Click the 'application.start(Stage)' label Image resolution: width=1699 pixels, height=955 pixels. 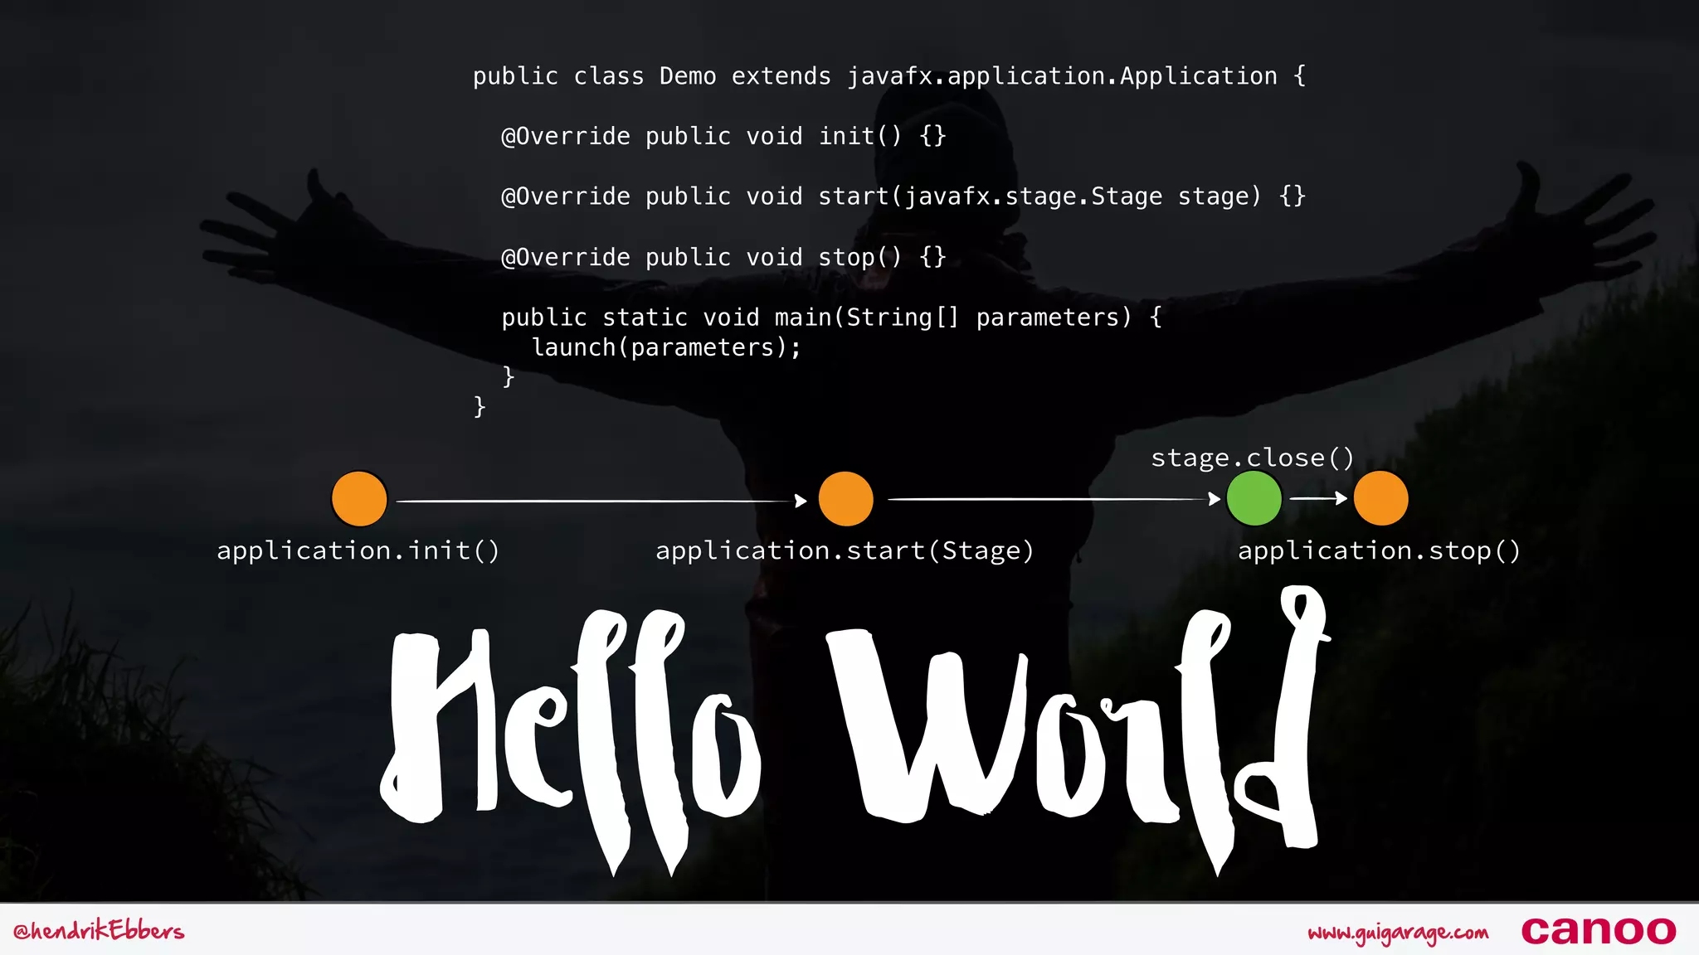tap(845, 551)
